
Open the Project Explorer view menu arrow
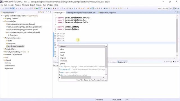pos(46,12)
